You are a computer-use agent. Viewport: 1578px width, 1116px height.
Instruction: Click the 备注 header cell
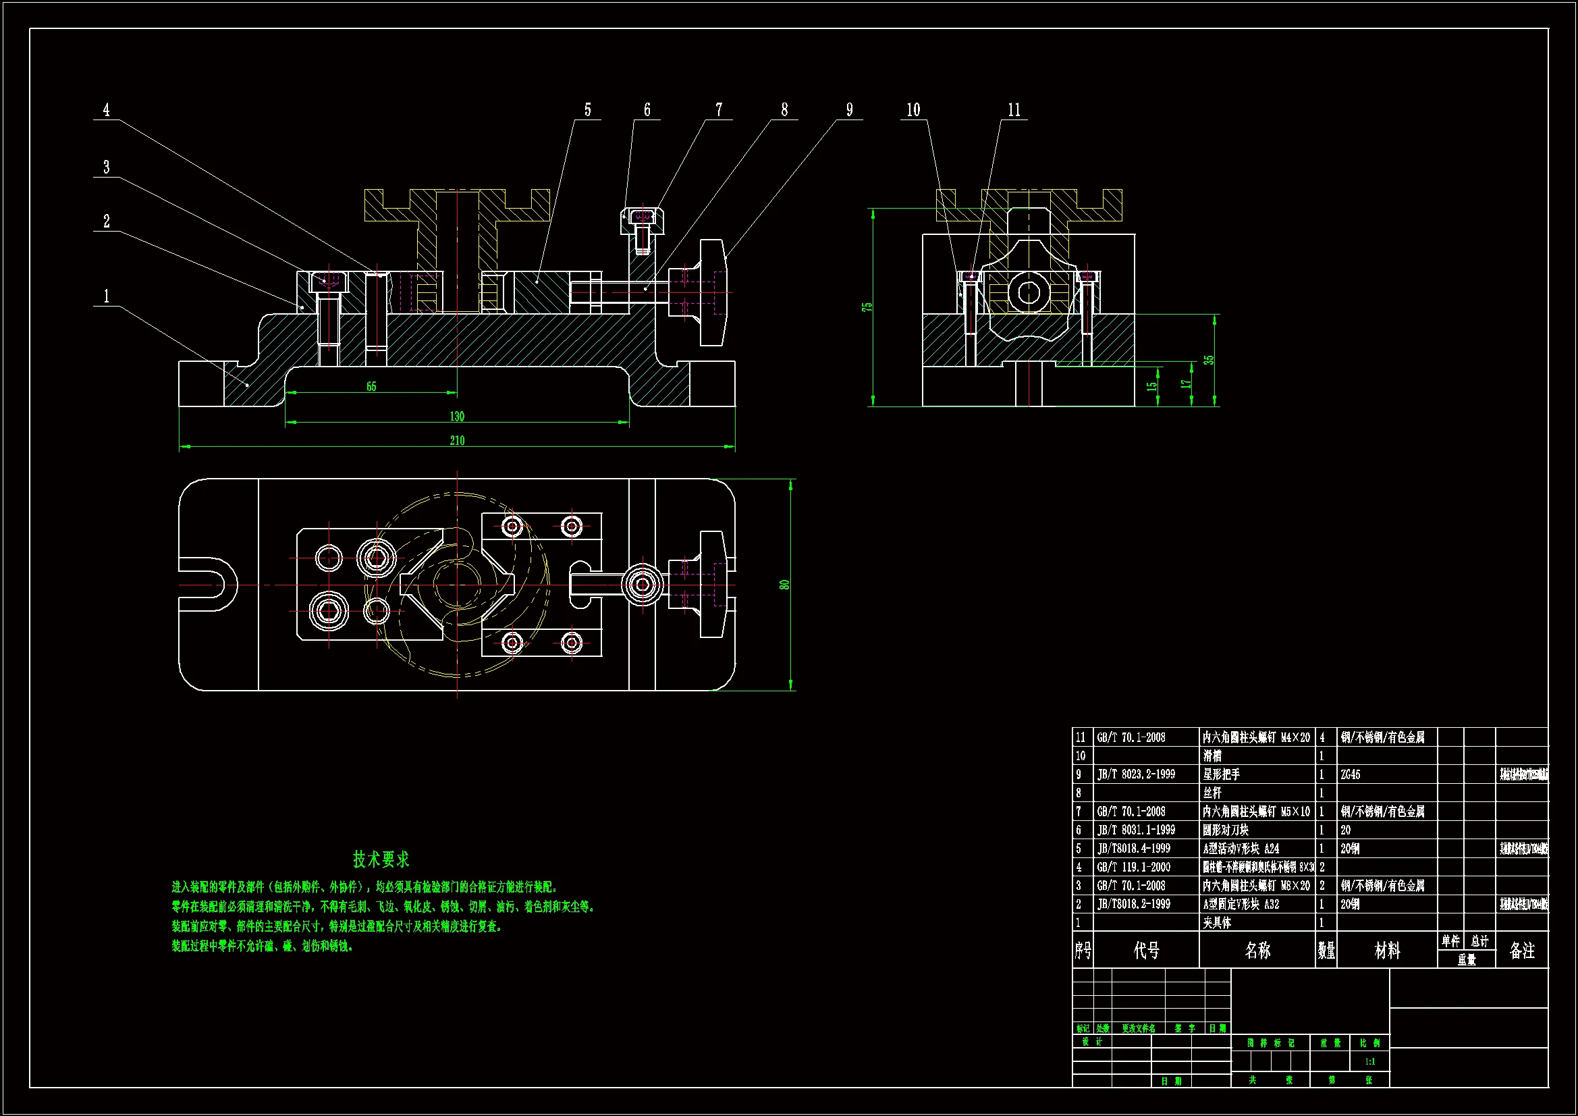[1521, 951]
